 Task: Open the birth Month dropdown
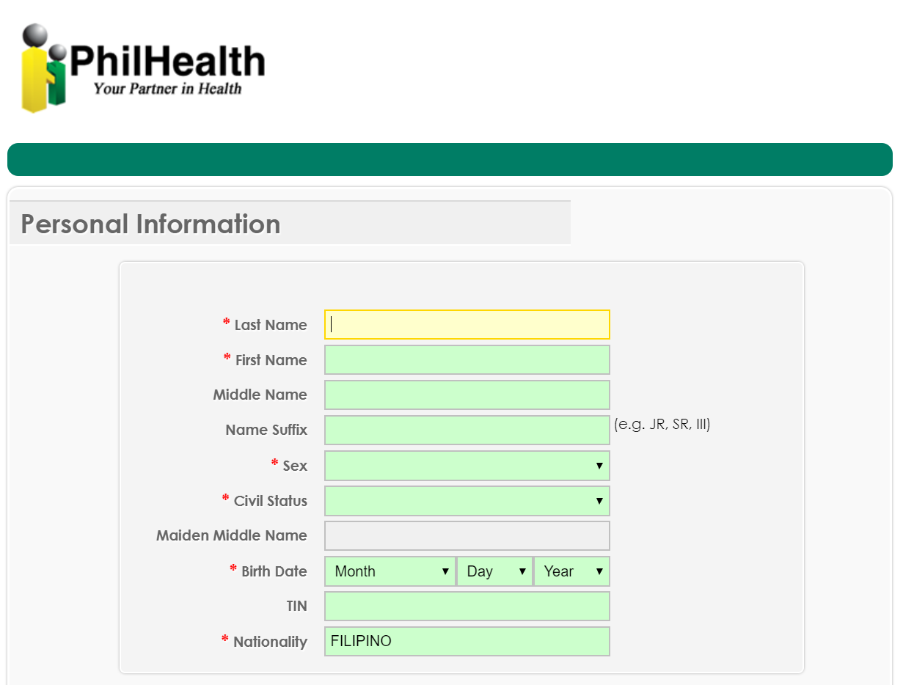[x=390, y=571]
